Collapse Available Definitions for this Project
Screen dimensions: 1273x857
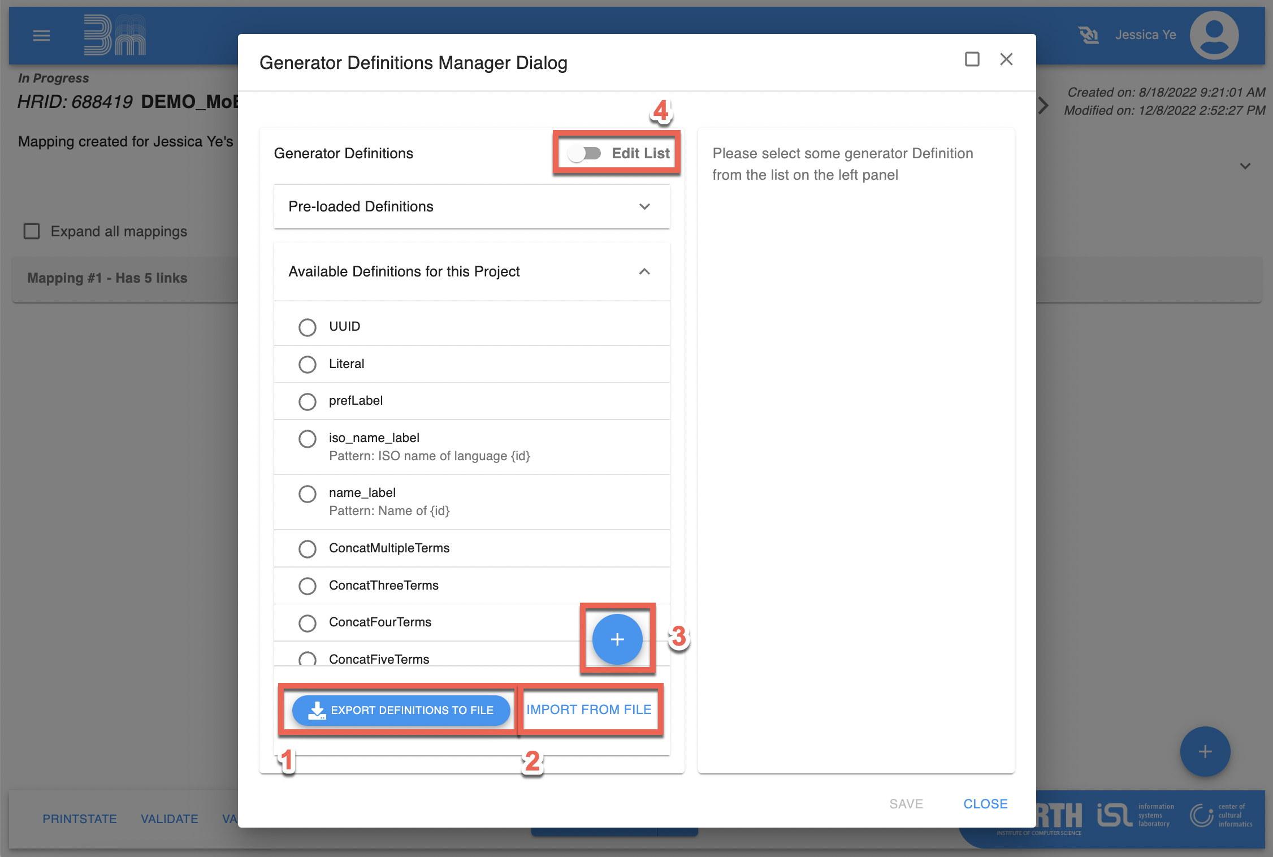[x=644, y=271]
